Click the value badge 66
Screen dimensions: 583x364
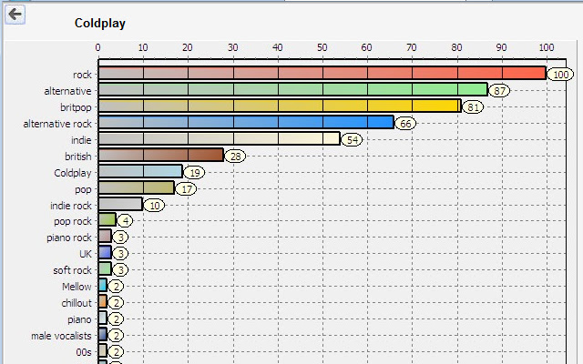coord(405,124)
